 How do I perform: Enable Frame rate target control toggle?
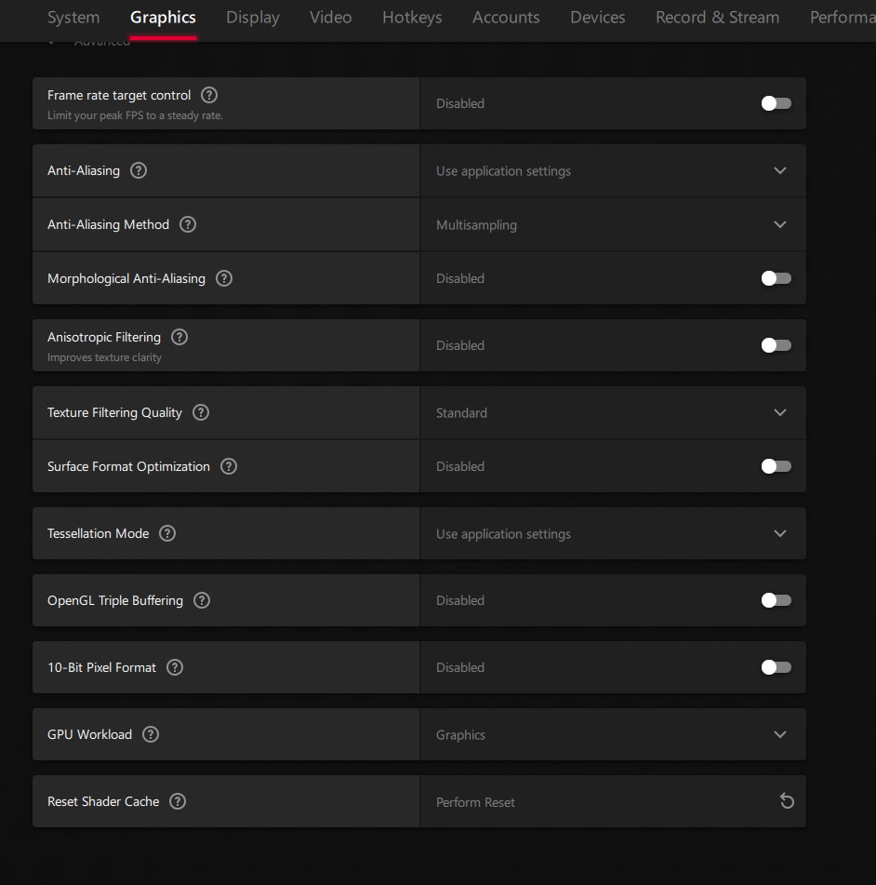[776, 103]
